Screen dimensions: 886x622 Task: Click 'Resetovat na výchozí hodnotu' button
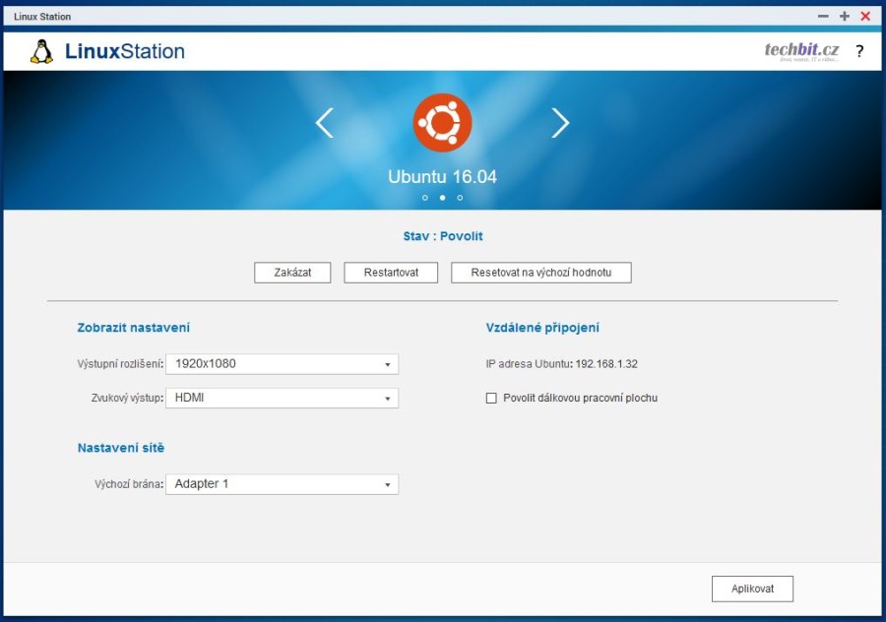[540, 273]
